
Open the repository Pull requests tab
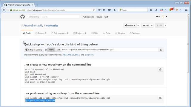(x=60, y=33)
